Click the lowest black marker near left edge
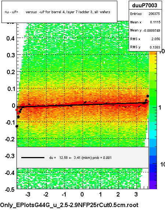 tap(17, 126)
